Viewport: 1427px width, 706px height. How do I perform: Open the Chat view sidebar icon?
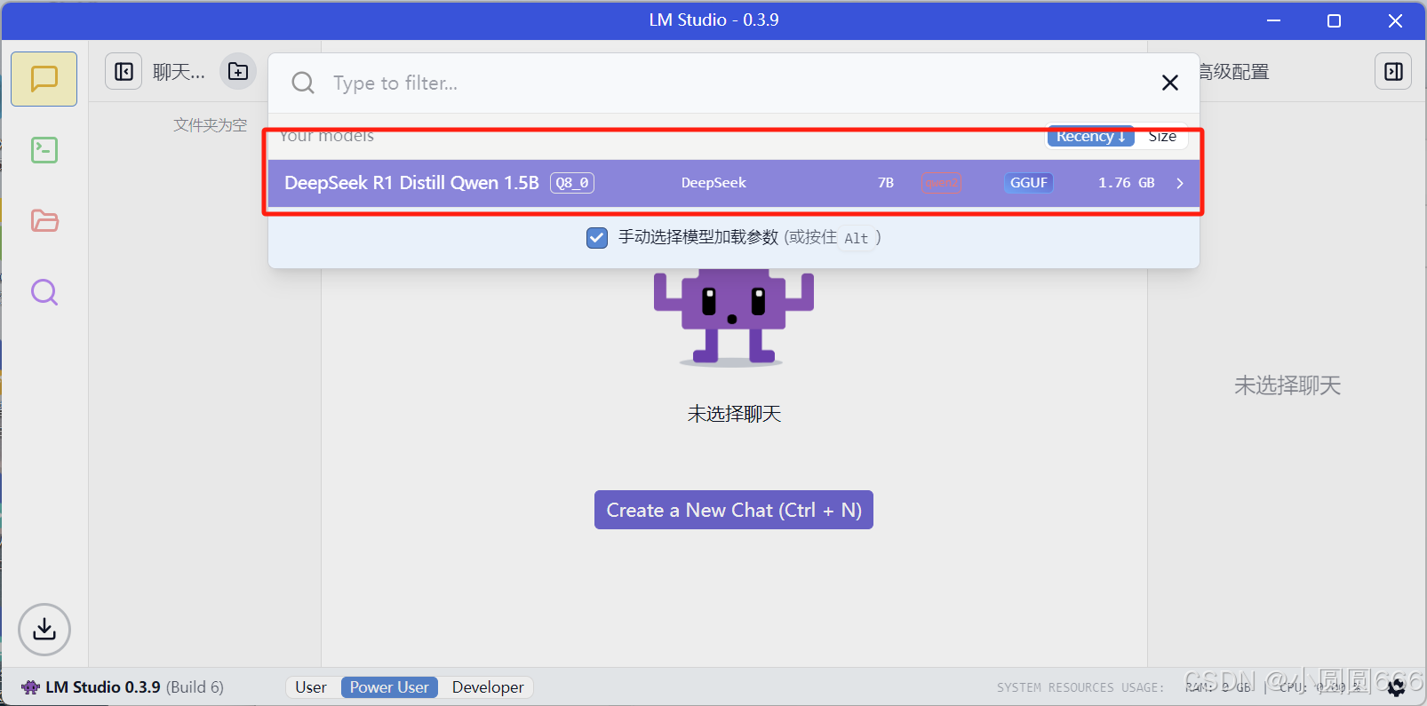coord(44,79)
